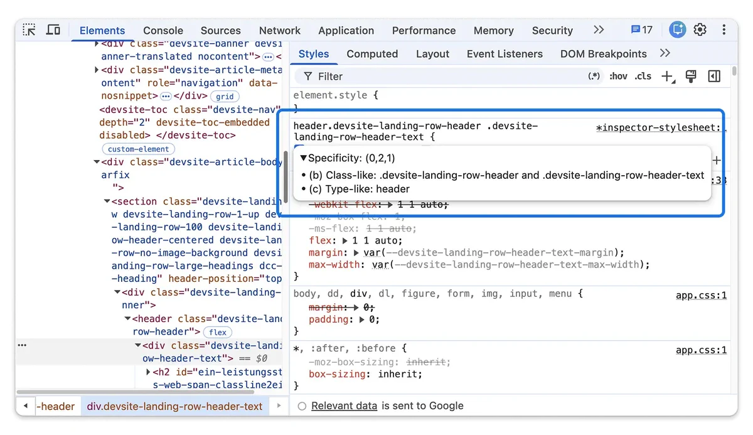Open the Event Listeners pane
The image size is (753, 435).
[505, 54]
